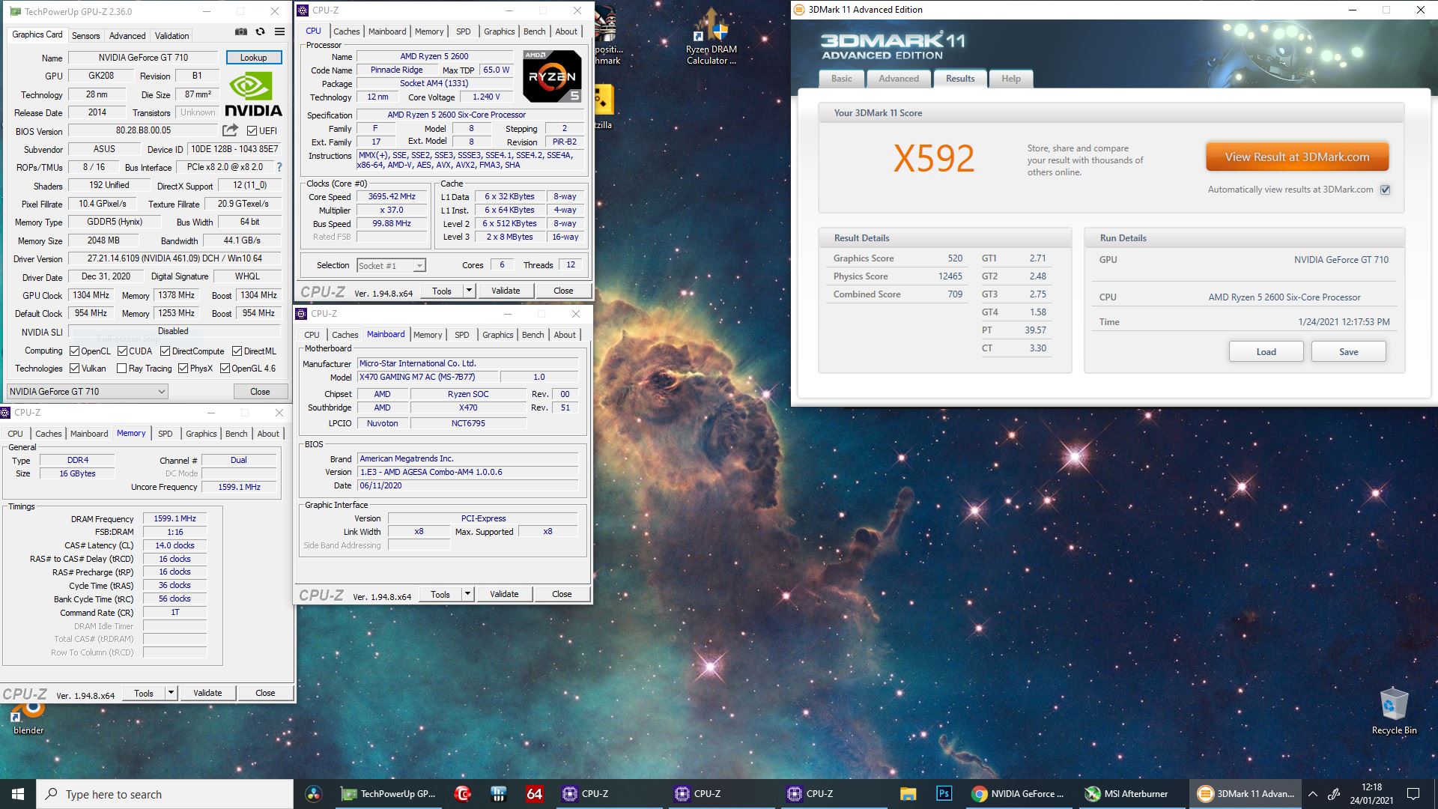Toggle the UEFI checkbox
Viewport: 1438px width, 809px height.
click(252, 130)
